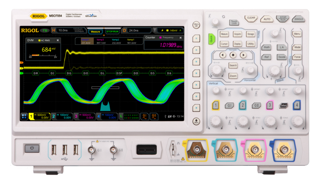Touch the leftmost USB port
Image resolution: width=320 pixels, height=185 pixels.
pos(54,150)
